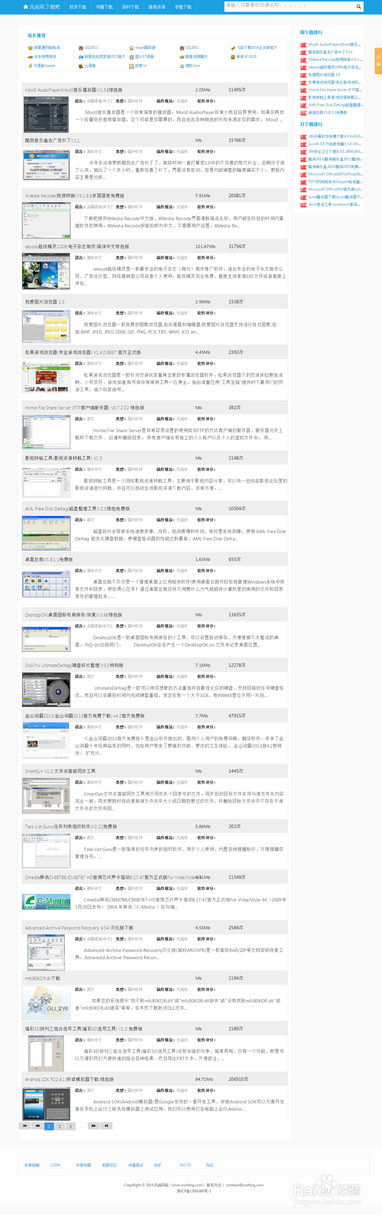The width and height of the screenshot is (382, 1215).
Task: Open the 专题下载 menu item
Action: pos(183,7)
